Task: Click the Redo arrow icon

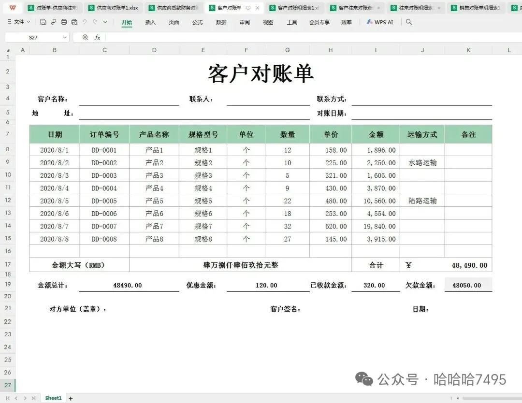Action: 95,22
